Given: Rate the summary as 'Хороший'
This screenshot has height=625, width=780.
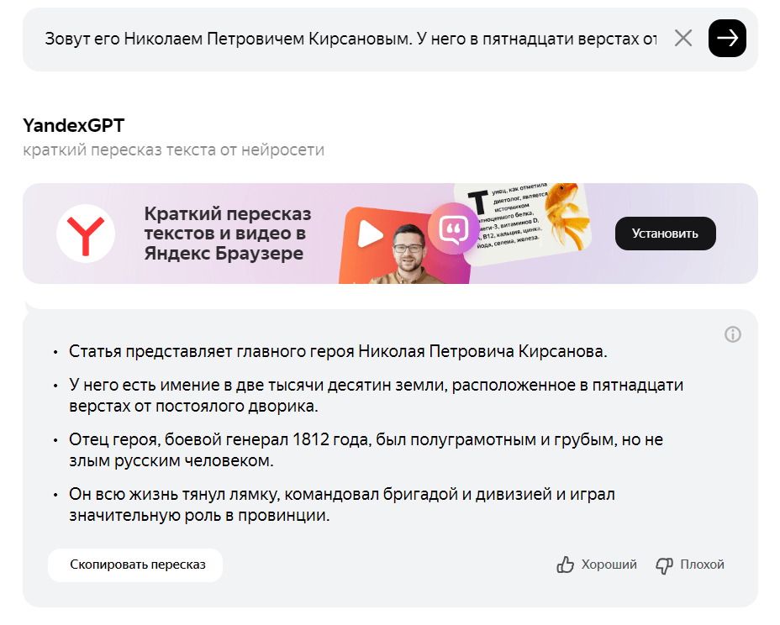Looking at the screenshot, I should (597, 565).
